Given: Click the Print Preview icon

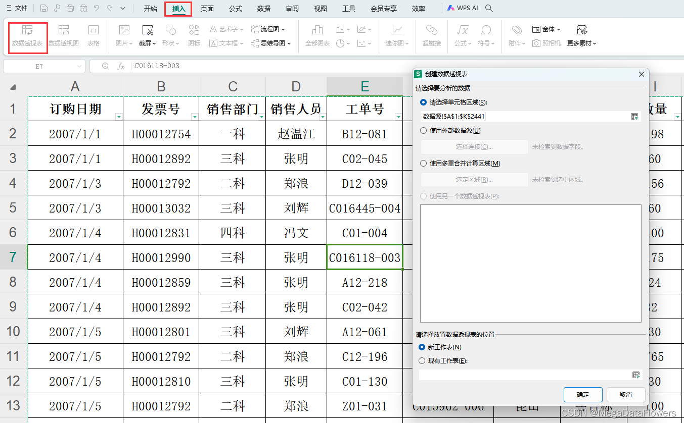Looking at the screenshot, I should tap(83, 9).
